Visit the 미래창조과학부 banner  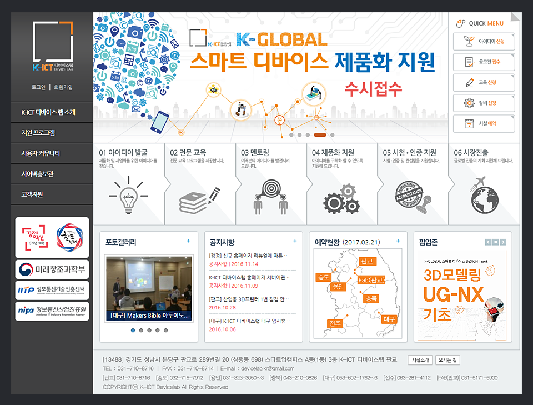tap(52, 269)
